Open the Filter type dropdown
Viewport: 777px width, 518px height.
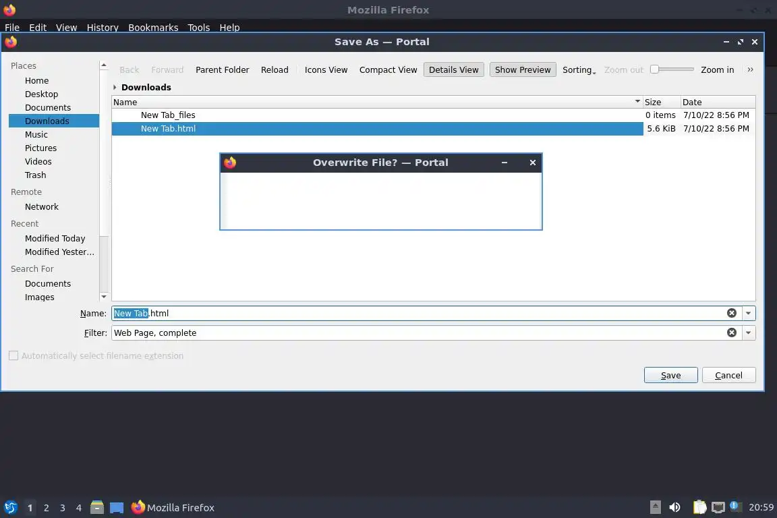click(x=748, y=333)
